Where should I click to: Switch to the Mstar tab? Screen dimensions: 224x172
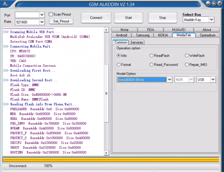click(125, 30)
